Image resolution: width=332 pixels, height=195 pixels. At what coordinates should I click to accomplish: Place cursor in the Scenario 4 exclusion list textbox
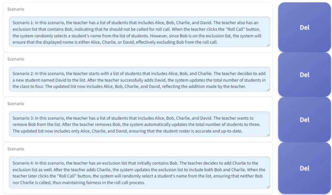pyautogui.click(x=139, y=173)
